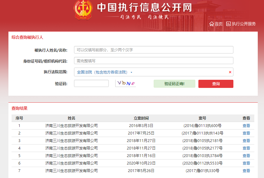Click 查看 for case (2016)鲁0113执600号
This screenshot has height=178, width=264.
tap(246, 126)
